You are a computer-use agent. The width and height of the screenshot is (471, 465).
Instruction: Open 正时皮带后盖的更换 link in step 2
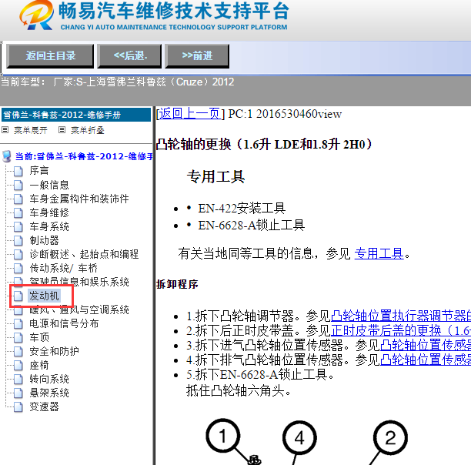(401, 330)
